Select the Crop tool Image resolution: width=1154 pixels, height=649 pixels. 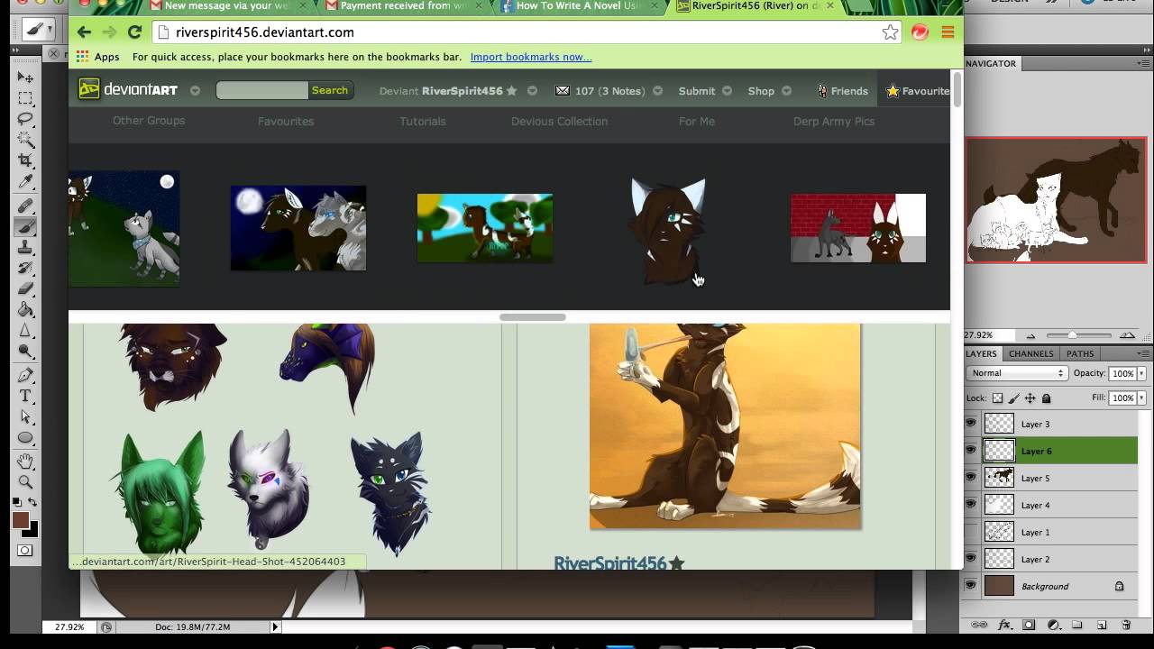pyautogui.click(x=25, y=160)
